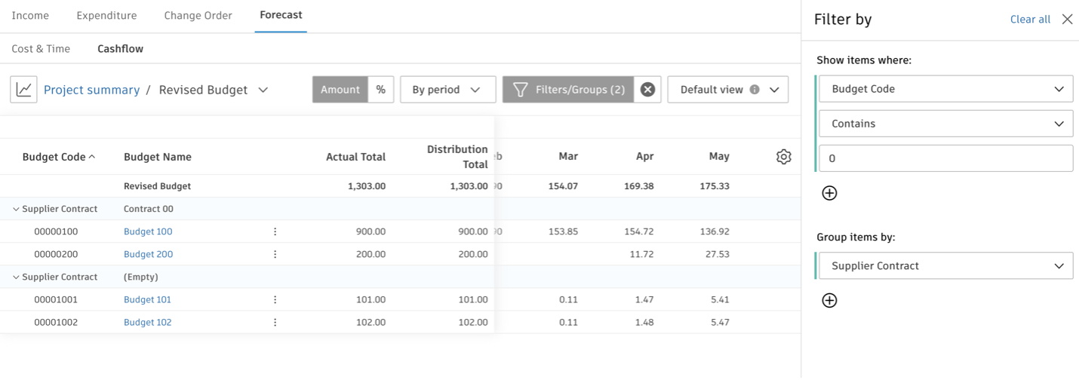Open the Cost & Time sub-tab

(x=41, y=49)
